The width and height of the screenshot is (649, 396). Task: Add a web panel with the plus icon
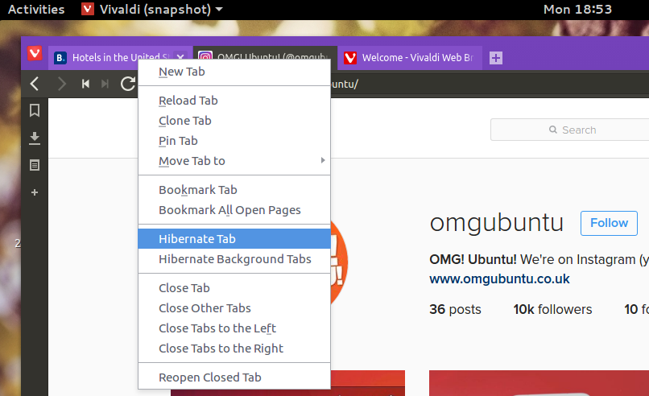[x=35, y=192]
